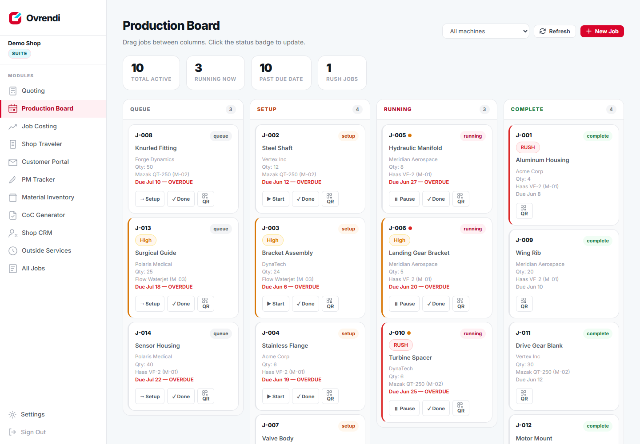Open QR code for J-010 Turbine Spacer

pos(461,408)
